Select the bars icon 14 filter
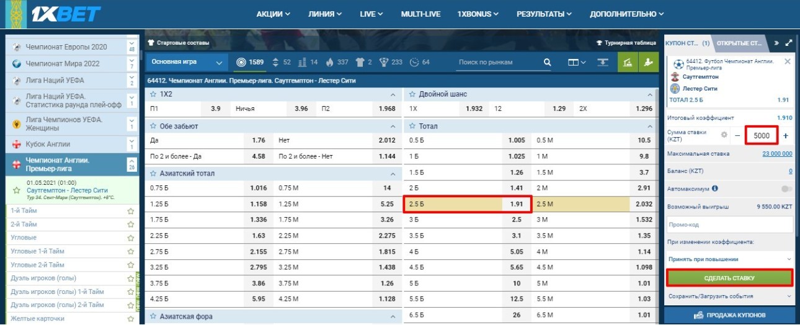The image size is (800, 325). (x=303, y=62)
